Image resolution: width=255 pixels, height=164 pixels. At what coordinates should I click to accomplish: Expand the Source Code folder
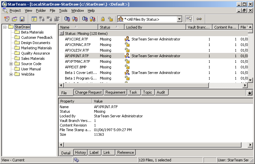11,64
